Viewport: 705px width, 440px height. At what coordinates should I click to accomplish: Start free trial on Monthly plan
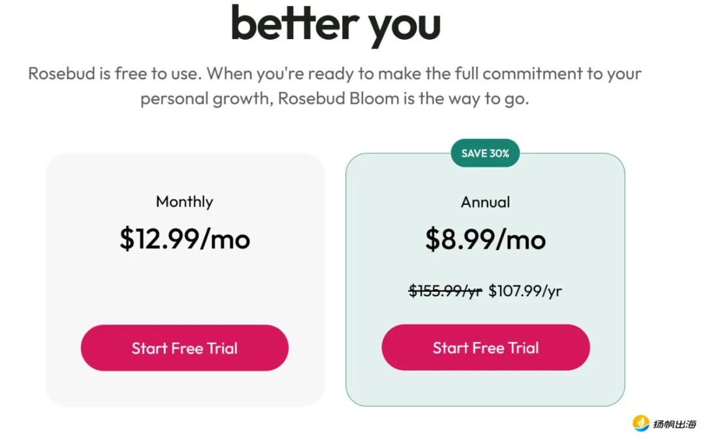184,348
